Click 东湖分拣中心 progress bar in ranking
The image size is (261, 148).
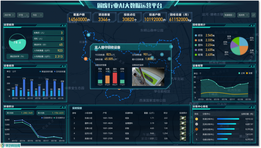228,119
